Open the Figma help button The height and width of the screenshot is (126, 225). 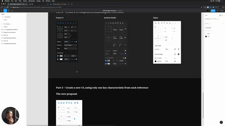pos(221,122)
